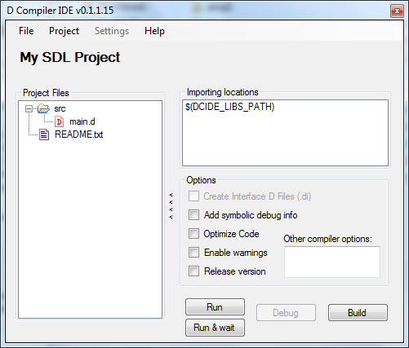Viewport: 409px width, 348px height.
Task: Toggle the Optimize Code checkbox
Action: [193, 234]
